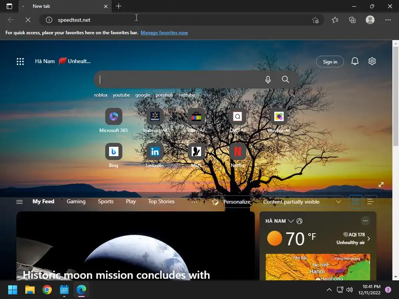
Task: Click the Sign in button
Action: pos(330,62)
